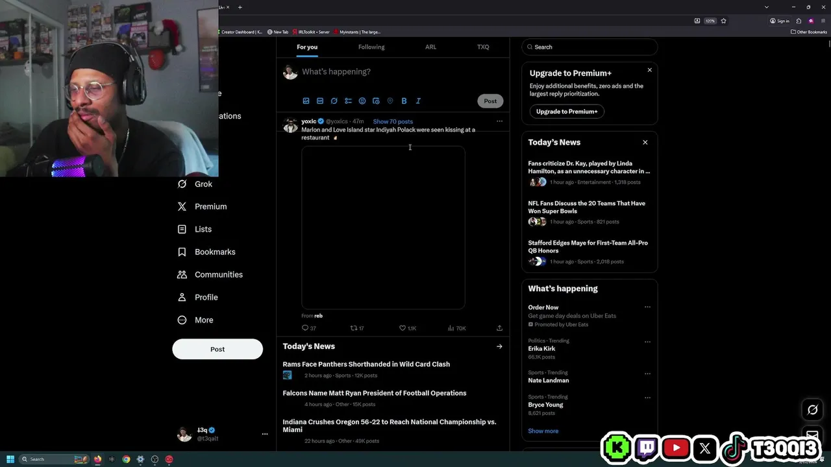
Task: Open options for the Bryce Young trend
Action: 647,398
